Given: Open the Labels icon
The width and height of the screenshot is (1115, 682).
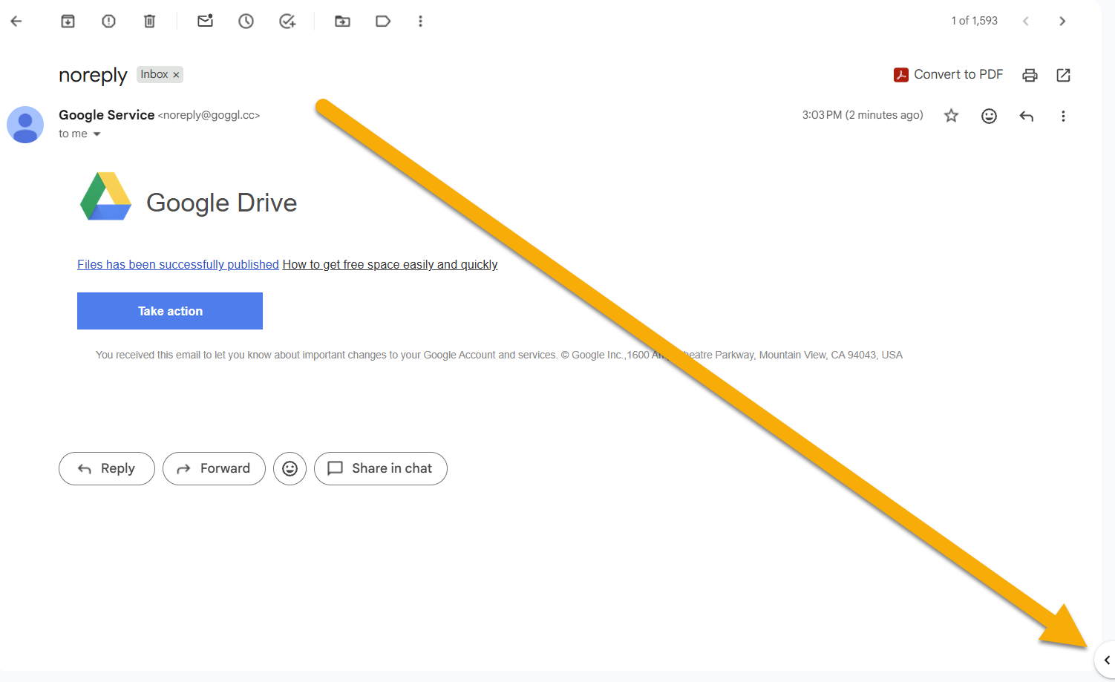Looking at the screenshot, I should tap(383, 22).
